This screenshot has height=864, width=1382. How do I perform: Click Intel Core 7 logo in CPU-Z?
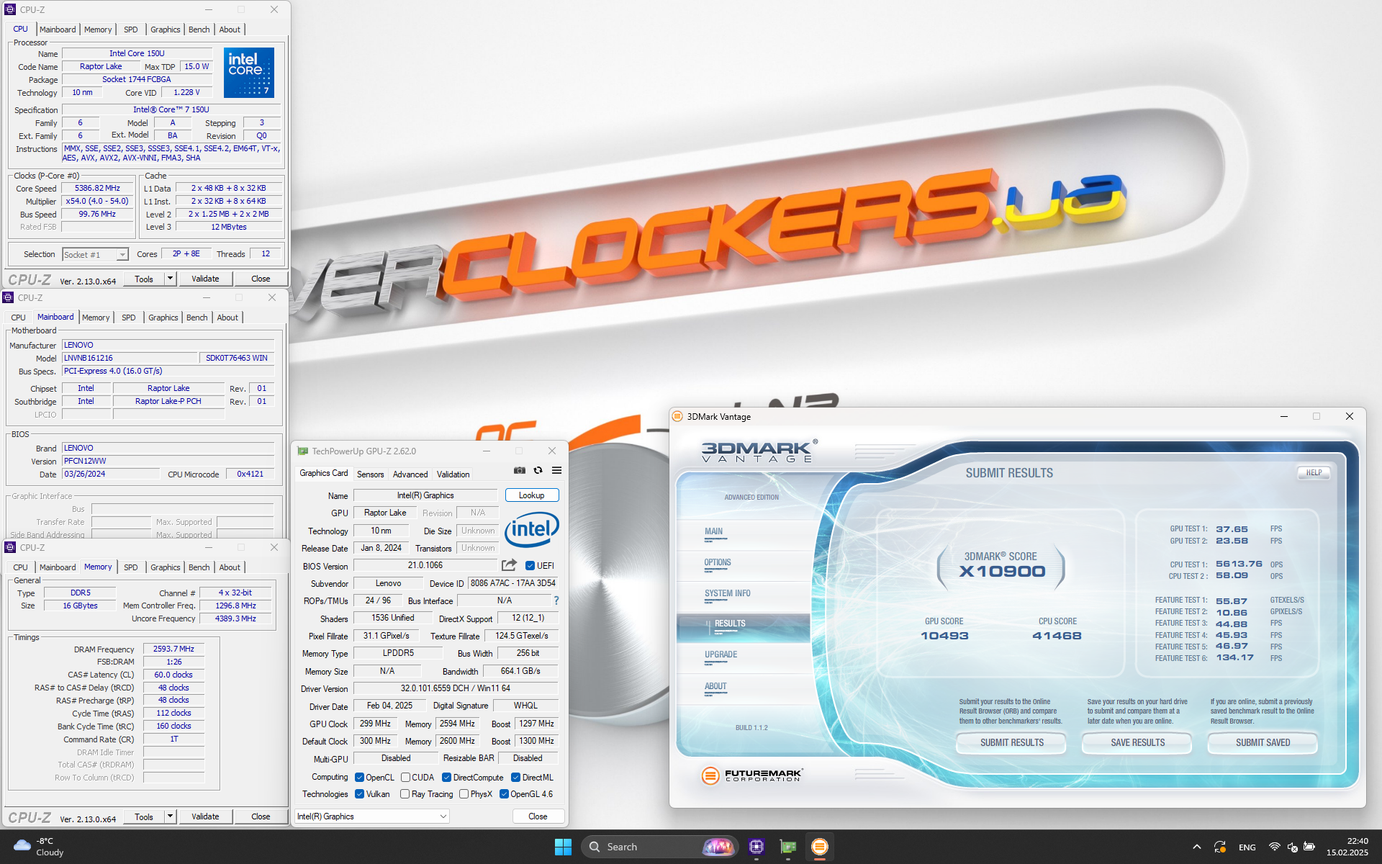click(x=249, y=72)
